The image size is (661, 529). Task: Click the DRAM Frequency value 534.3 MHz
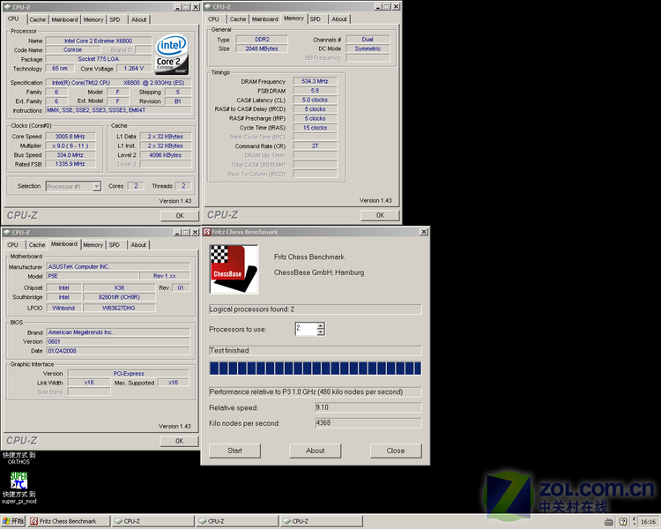coord(315,81)
